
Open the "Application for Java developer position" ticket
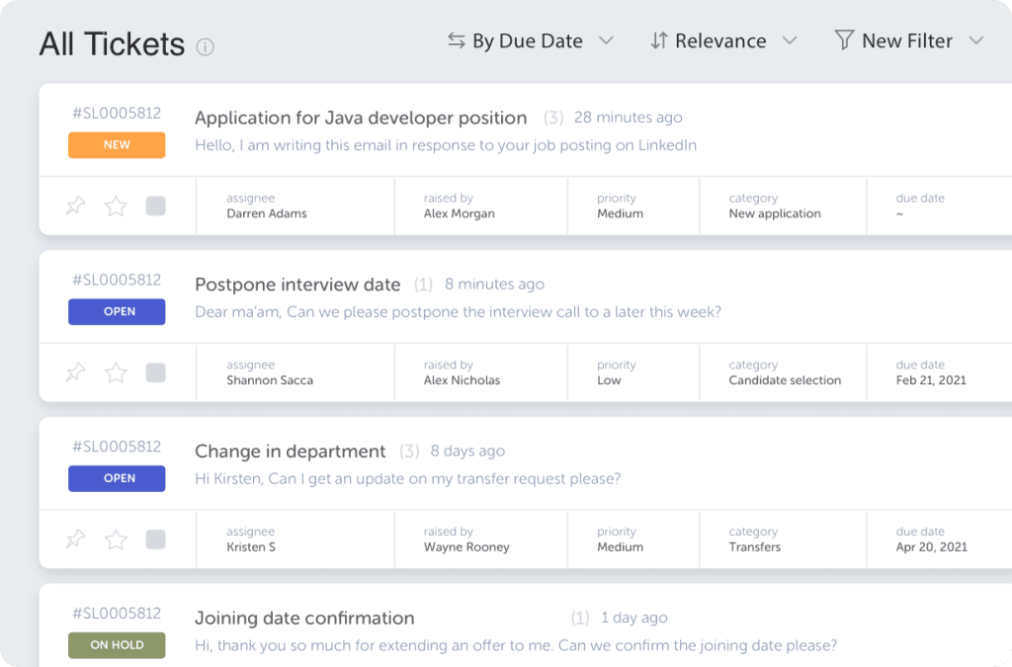tap(360, 118)
